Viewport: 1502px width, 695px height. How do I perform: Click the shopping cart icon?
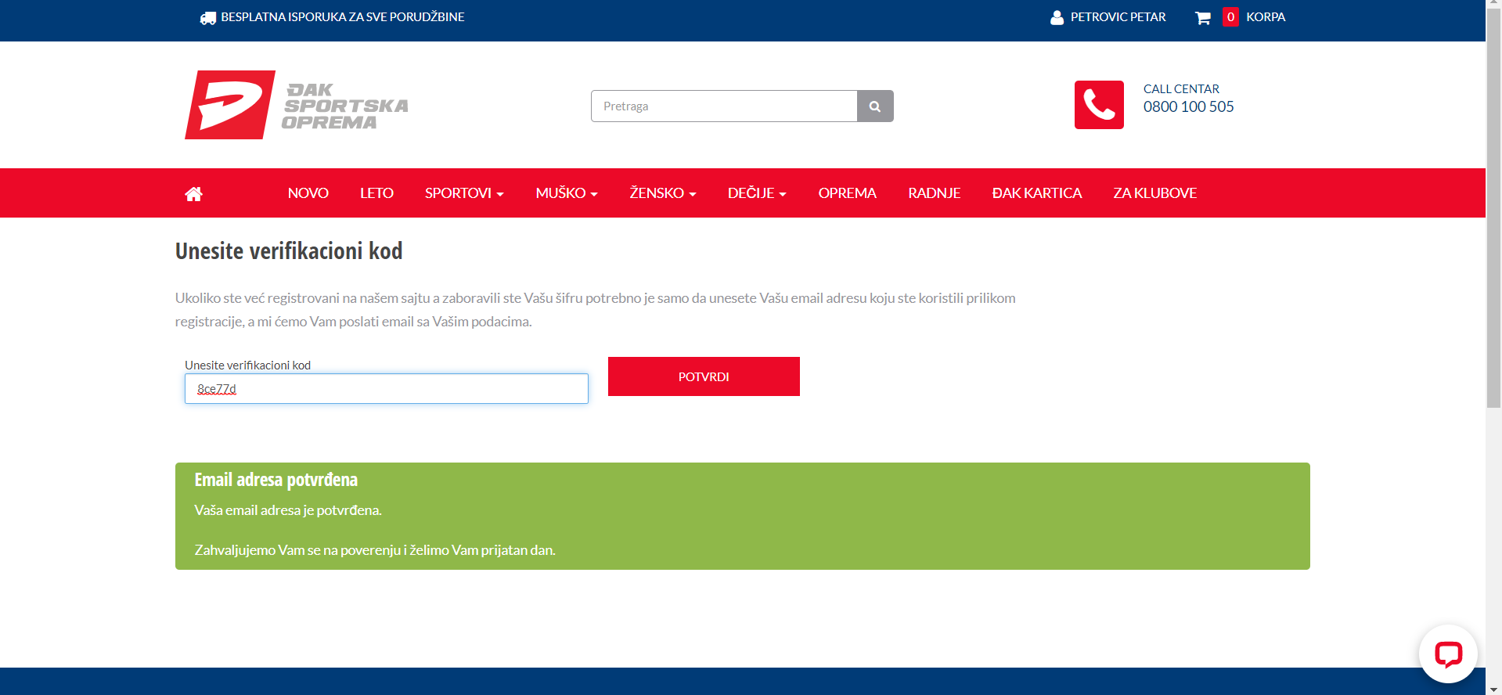(x=1202, y=17)
